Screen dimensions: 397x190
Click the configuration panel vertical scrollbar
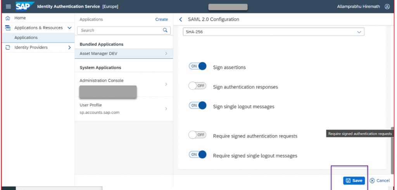(x=392, y=151)
